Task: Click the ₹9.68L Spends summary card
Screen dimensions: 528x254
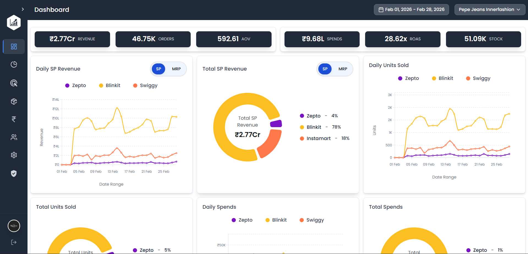Action: point(322,39)
